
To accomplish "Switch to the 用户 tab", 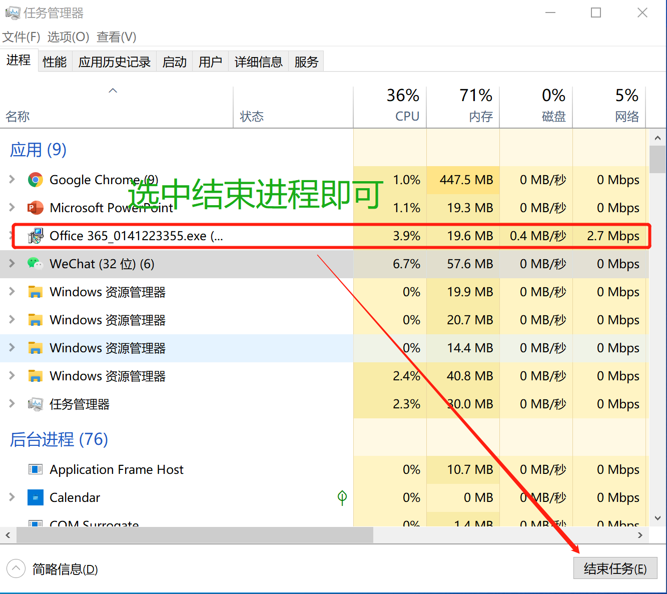I will pyautogui.click(x=210, y=62).
